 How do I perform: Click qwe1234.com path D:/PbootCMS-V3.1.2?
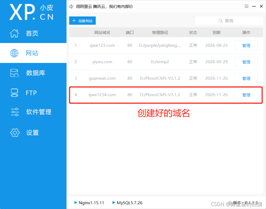(x=160, y=95)
